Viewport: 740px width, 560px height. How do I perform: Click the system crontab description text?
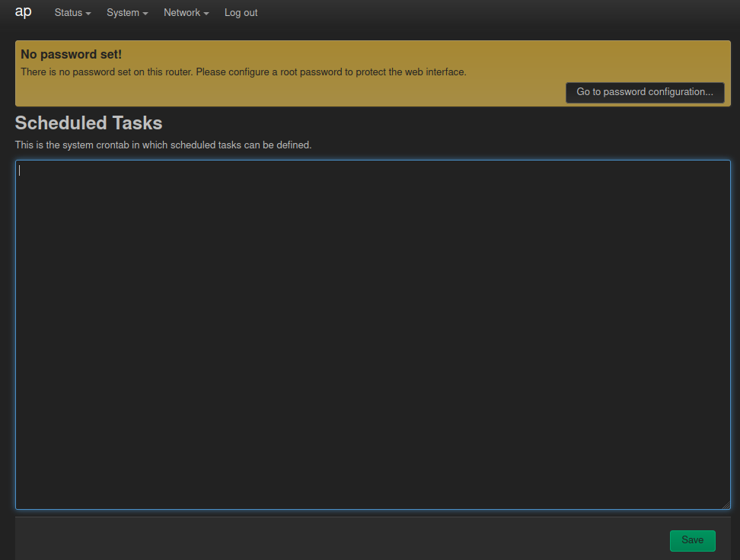tap(163, 145)
